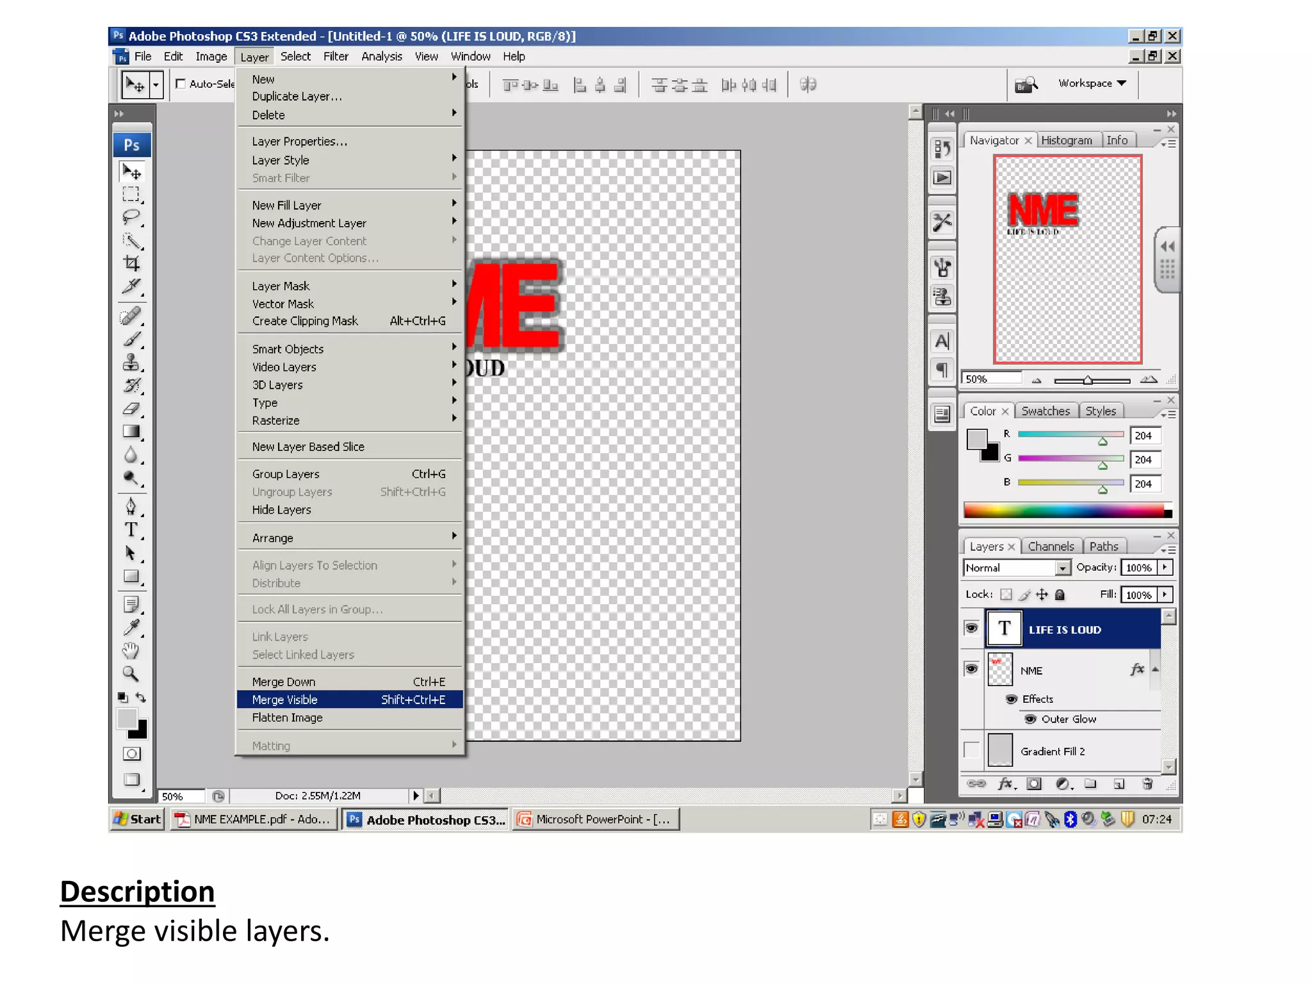Screen dimensions: 1312x984
Task: Select the Zoom tool
Action: coord(131,674)
